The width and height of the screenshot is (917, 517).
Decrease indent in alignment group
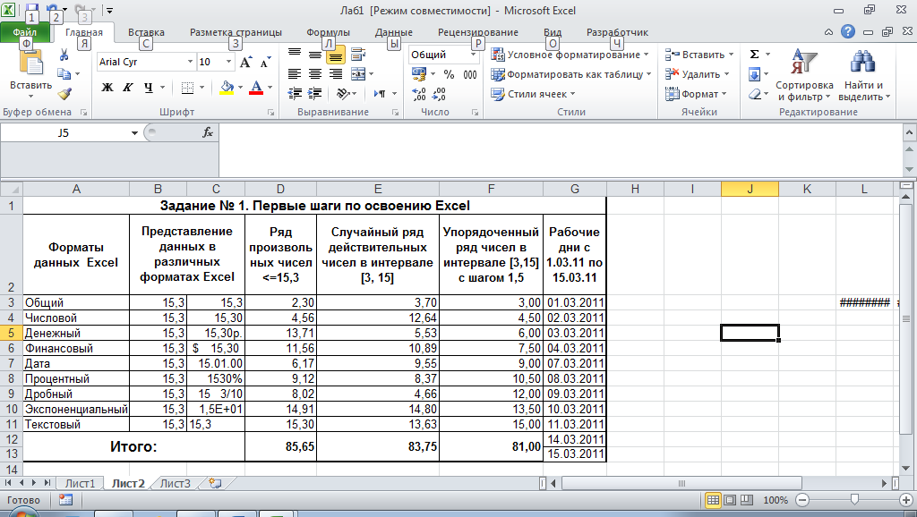[295, 93]
